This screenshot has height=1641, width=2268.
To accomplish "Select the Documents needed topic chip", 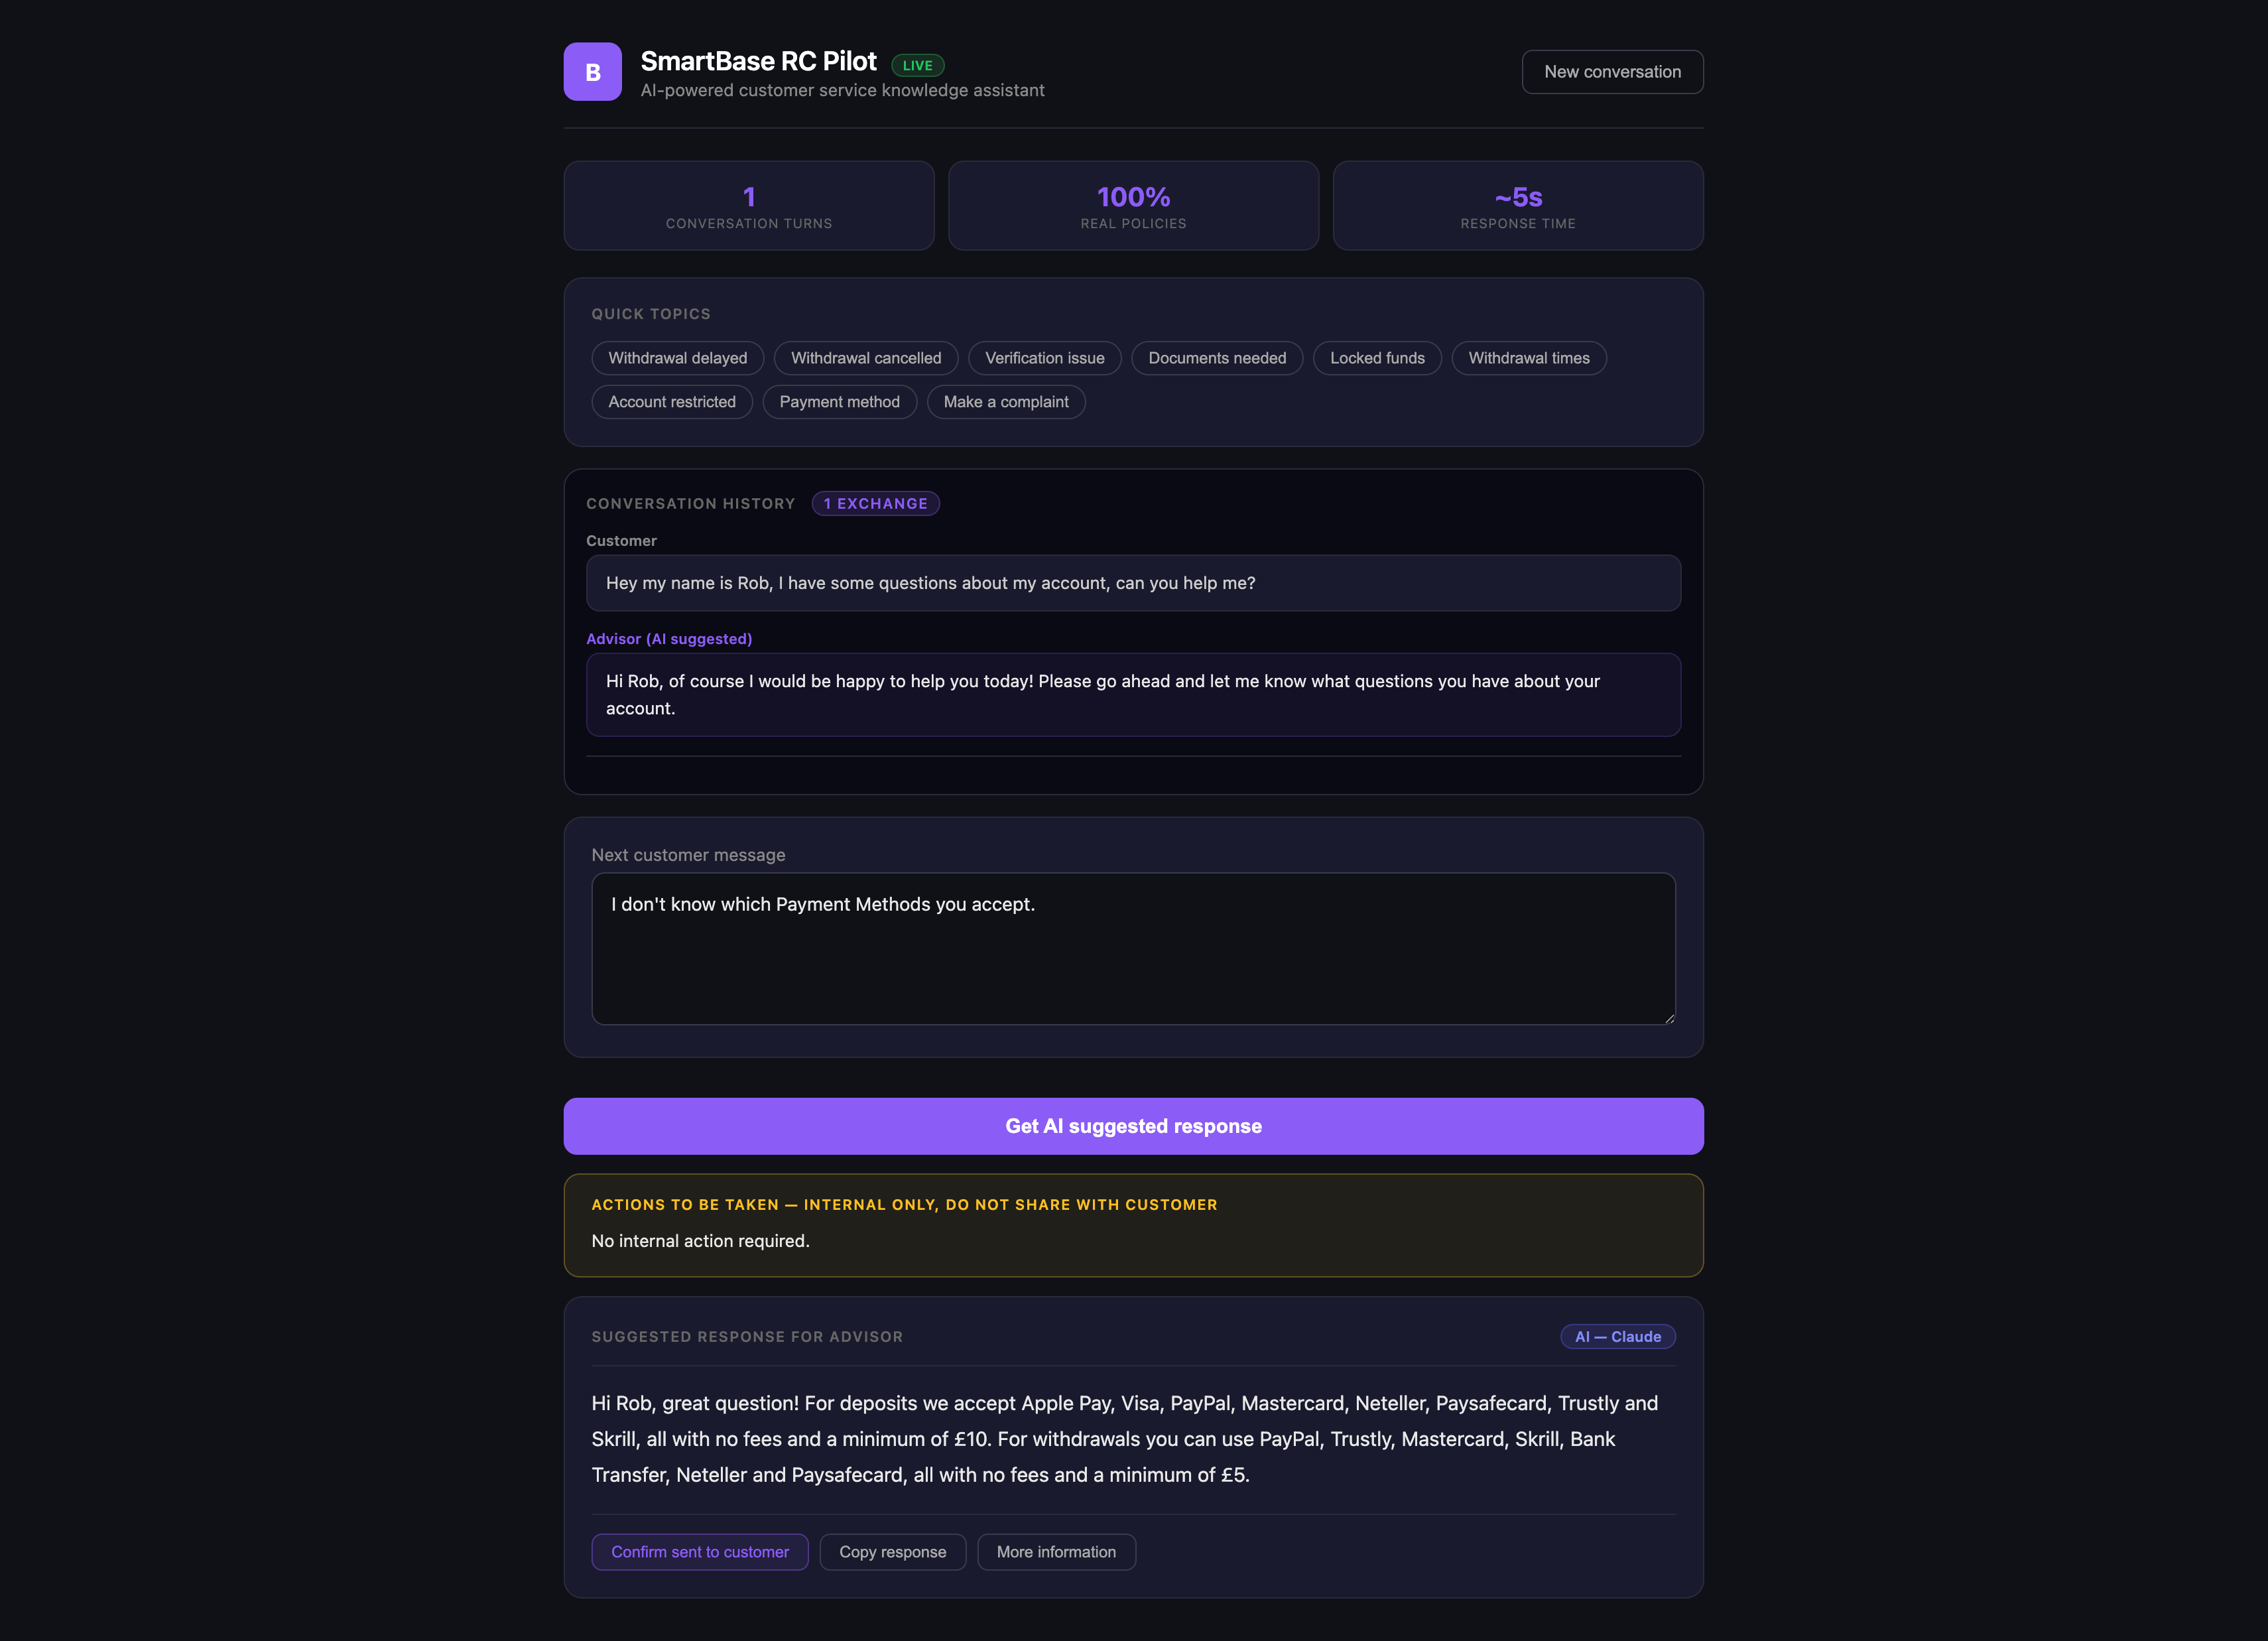I will point(1217,358).
